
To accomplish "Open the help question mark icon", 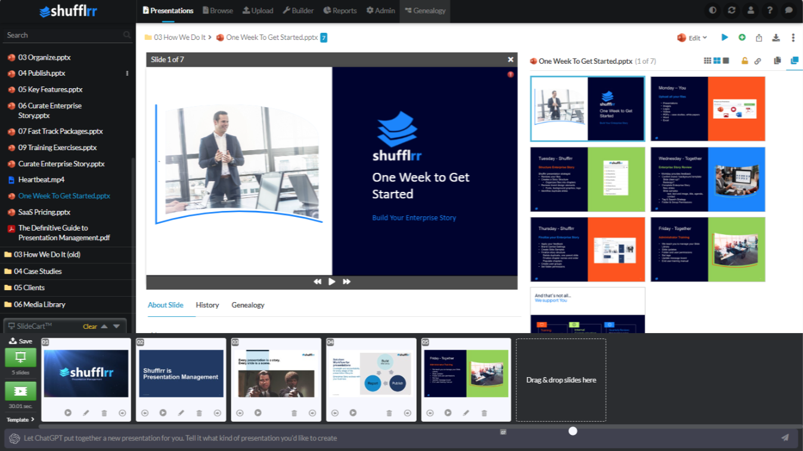I will click(x=770, y=10).
